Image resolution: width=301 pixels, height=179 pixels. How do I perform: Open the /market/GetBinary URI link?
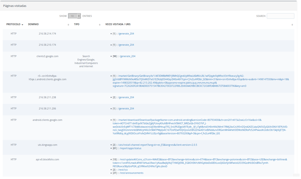(x=200, y=81)
